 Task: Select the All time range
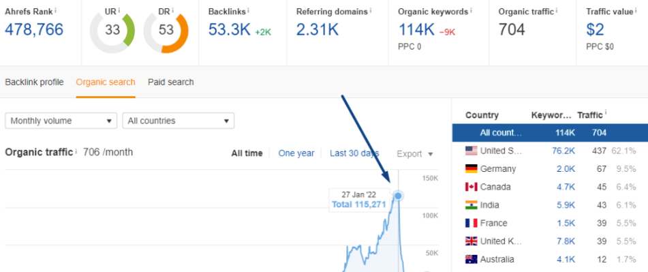[247, 153]
